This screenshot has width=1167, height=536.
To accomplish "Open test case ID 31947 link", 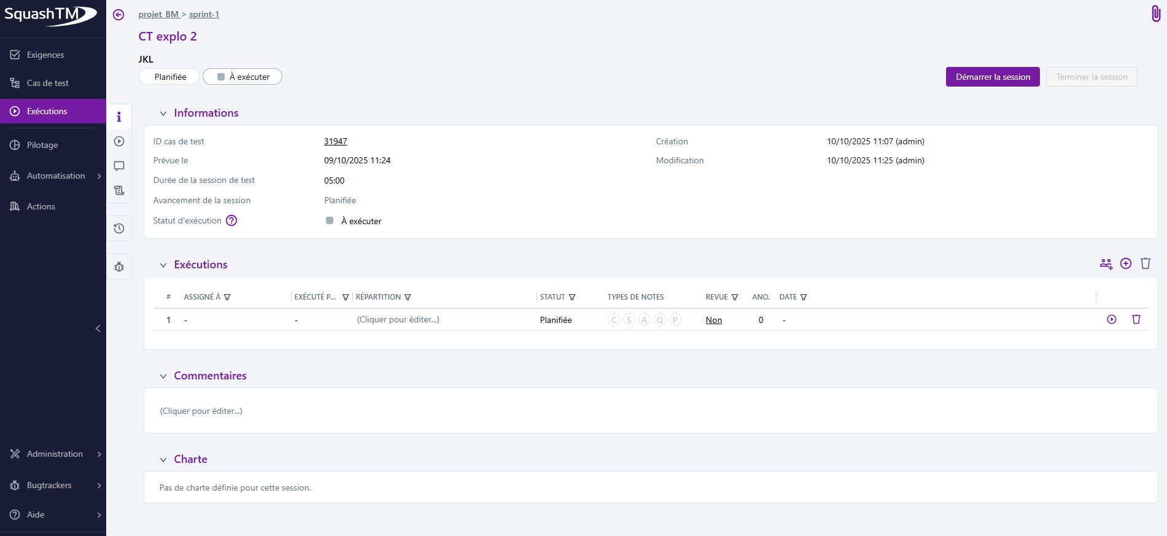I will tap(335, 141).
